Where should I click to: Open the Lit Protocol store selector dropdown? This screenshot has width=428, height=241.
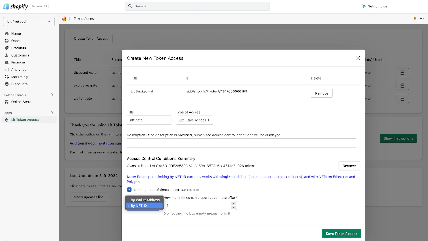coord(29,22)
